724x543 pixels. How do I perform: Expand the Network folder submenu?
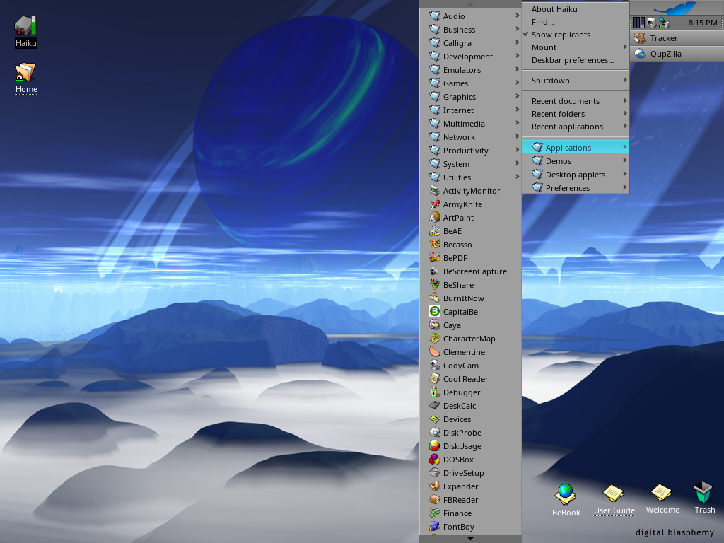(470, 136)
